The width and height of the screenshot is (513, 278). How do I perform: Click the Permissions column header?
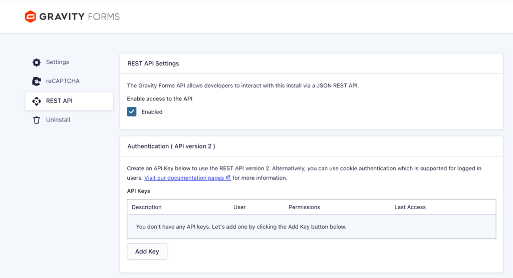coord(304,207)
